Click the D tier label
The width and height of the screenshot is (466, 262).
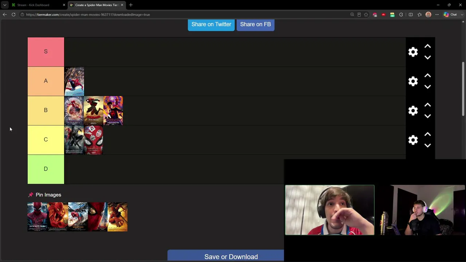click(46, 169)
